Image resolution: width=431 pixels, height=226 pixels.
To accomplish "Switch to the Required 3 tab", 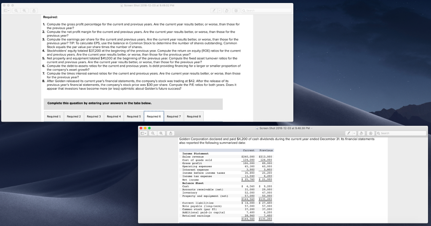I will tap(94, 116).
